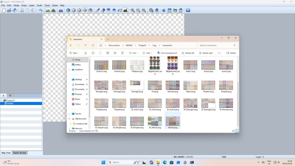Viewport: 295px width, 166px height.
Task: Toggle the Details pane button
Action: [x=231, y=53]
